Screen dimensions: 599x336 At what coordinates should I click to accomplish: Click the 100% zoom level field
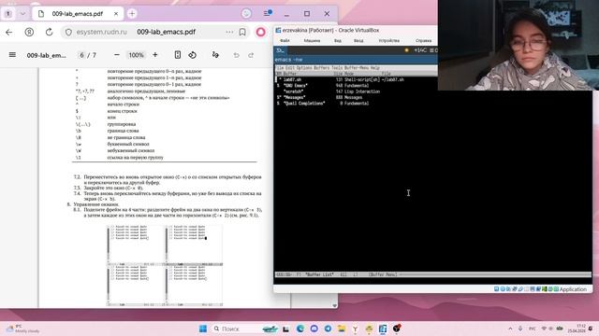coord(136,55)
